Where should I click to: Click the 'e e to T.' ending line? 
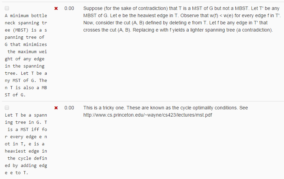(x=16, y=173)
